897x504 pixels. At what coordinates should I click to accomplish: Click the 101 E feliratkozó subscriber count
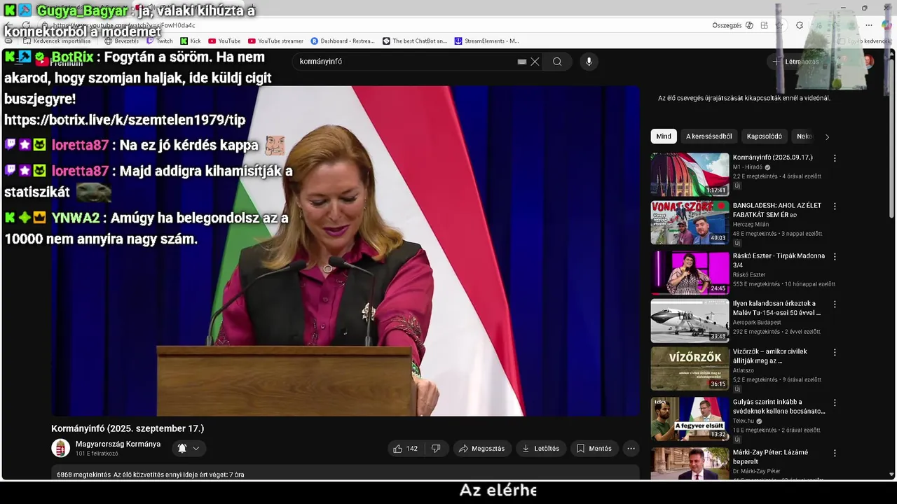pyautogui.click(x=97, y=454)
